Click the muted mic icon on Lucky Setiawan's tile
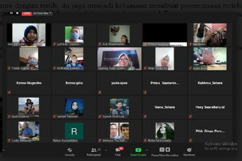 point(9,141)
